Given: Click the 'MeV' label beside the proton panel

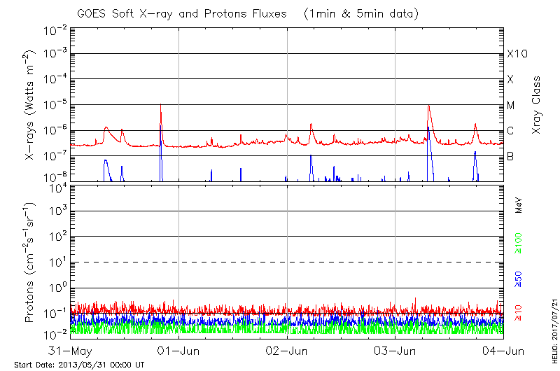Looking at the screenshot, I should pyautogui.click(x=519, y=206).
